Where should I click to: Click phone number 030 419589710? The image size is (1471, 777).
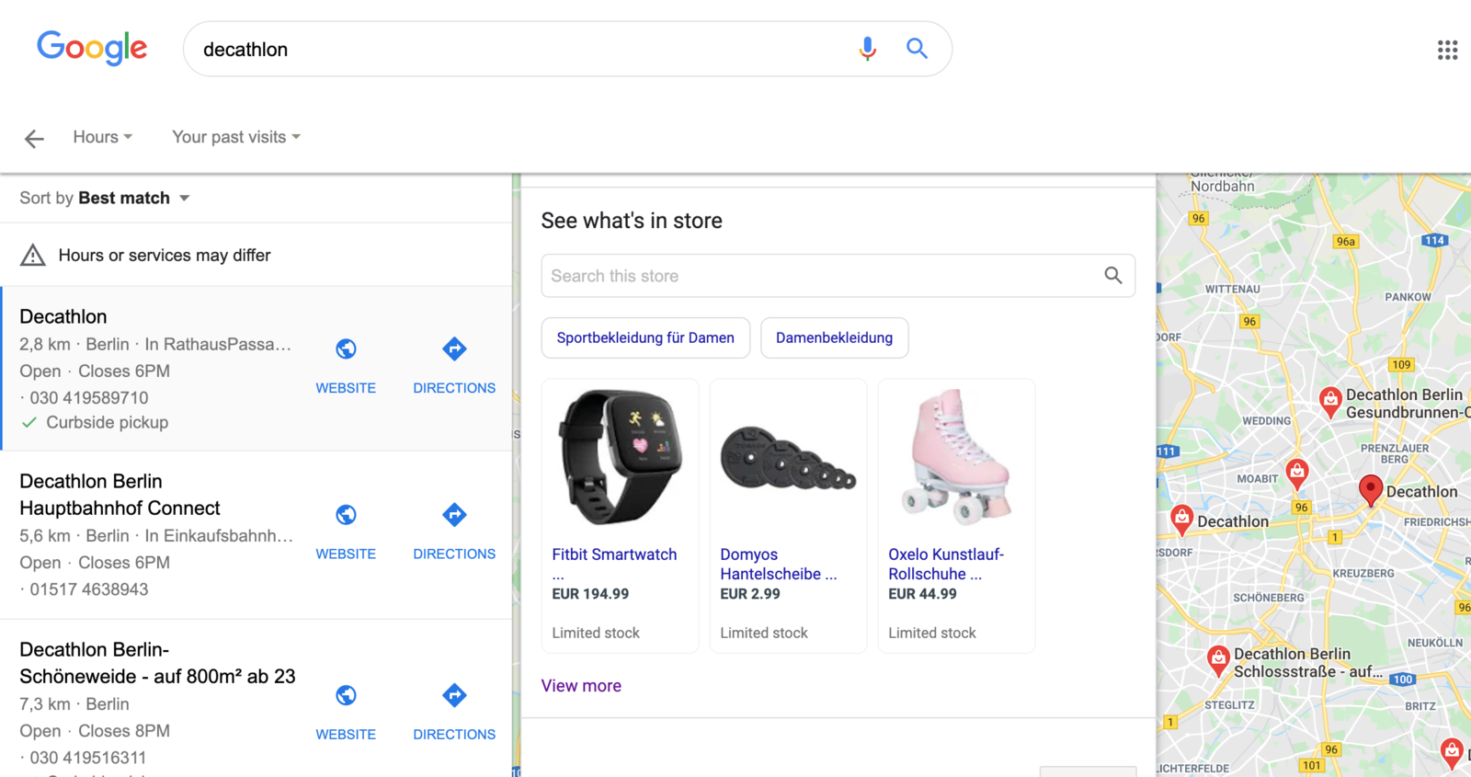88,398
